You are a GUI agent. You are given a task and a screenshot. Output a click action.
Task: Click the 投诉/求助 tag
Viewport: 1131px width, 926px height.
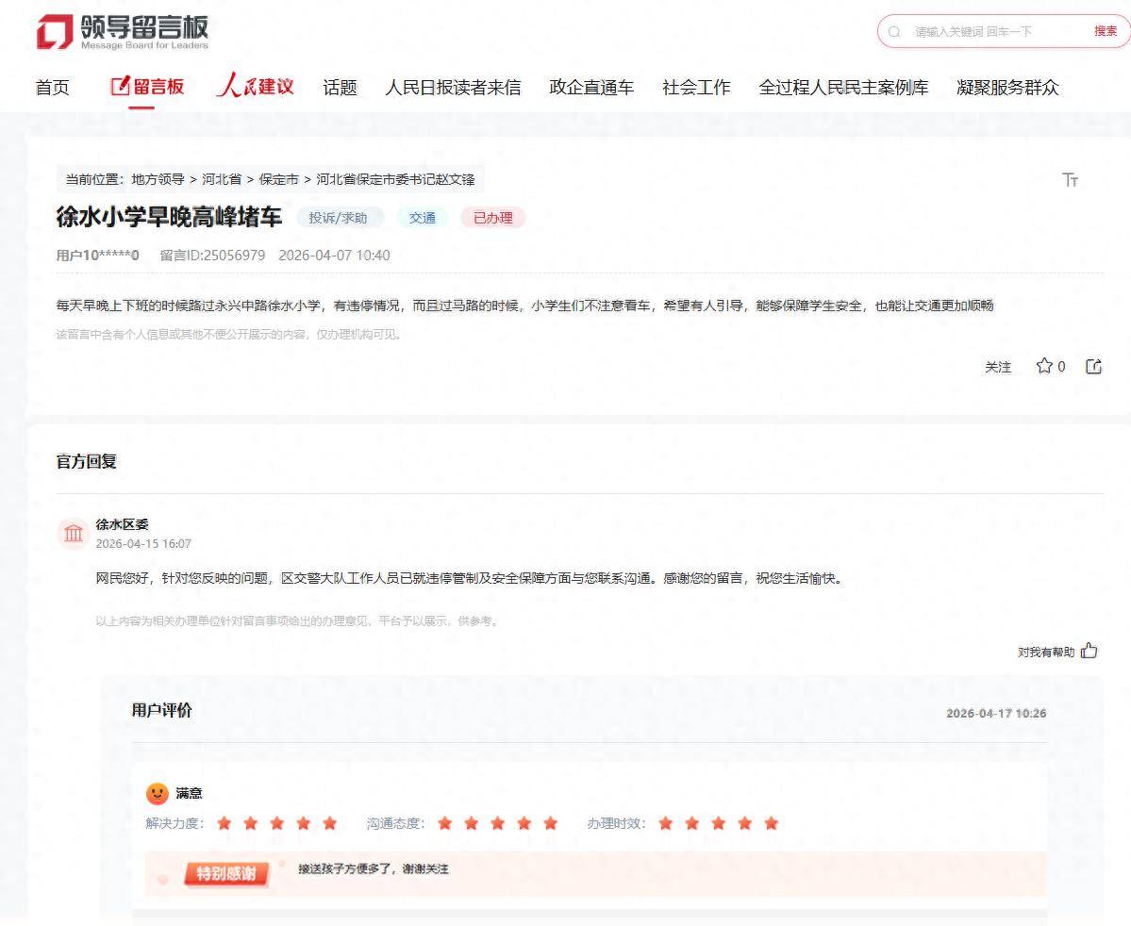pyautogui.click(x=339, y=218)
